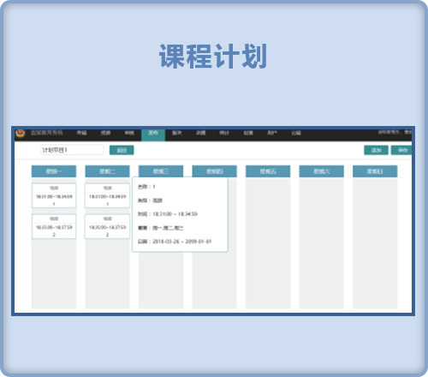428x377 pixels.
Task: Select the 星期二 column header
Action: pos(107,171)
